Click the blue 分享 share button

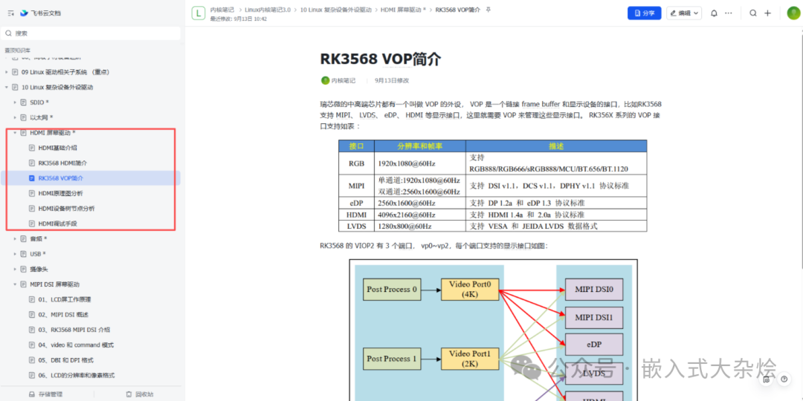pos(644,13)
